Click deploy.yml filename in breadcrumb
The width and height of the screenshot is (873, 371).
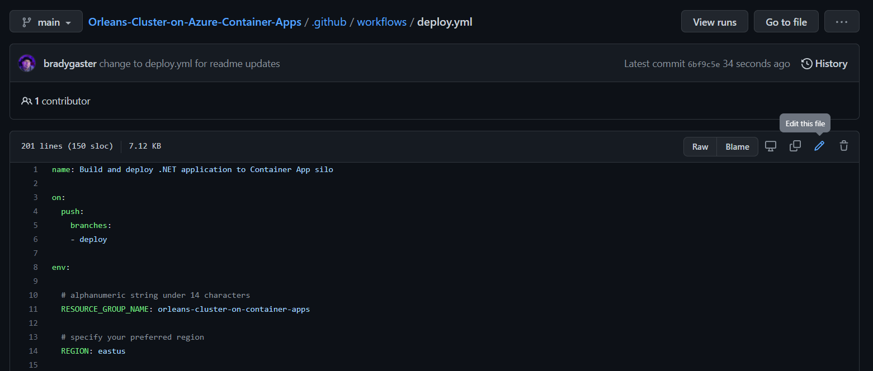coord(445,22)
